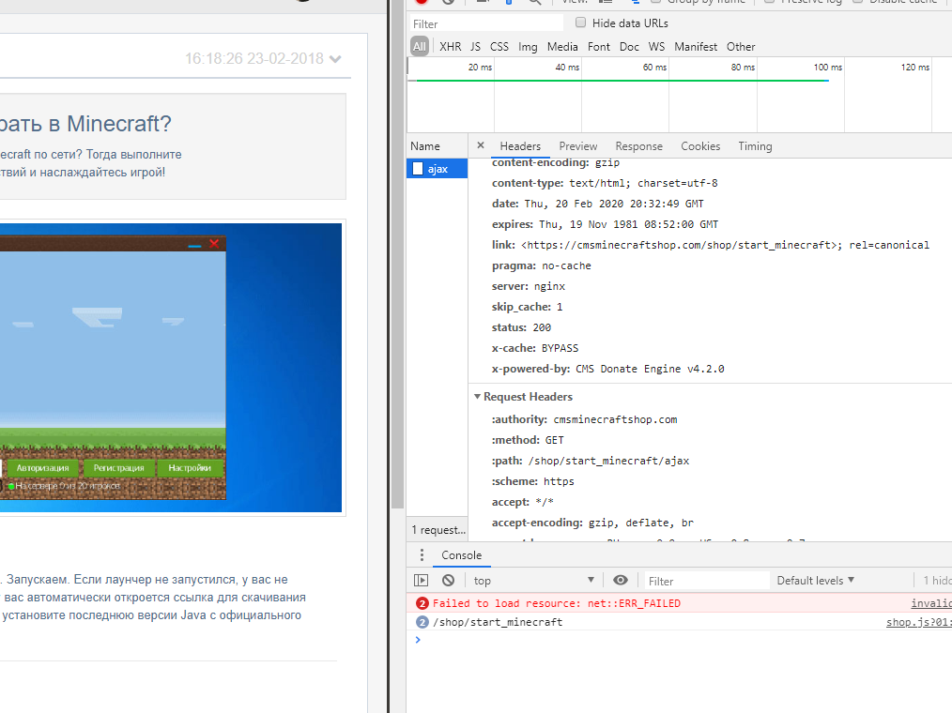952x713 pixels.
Task: Collapse the Request Headers section
Action: pos(478,397)
